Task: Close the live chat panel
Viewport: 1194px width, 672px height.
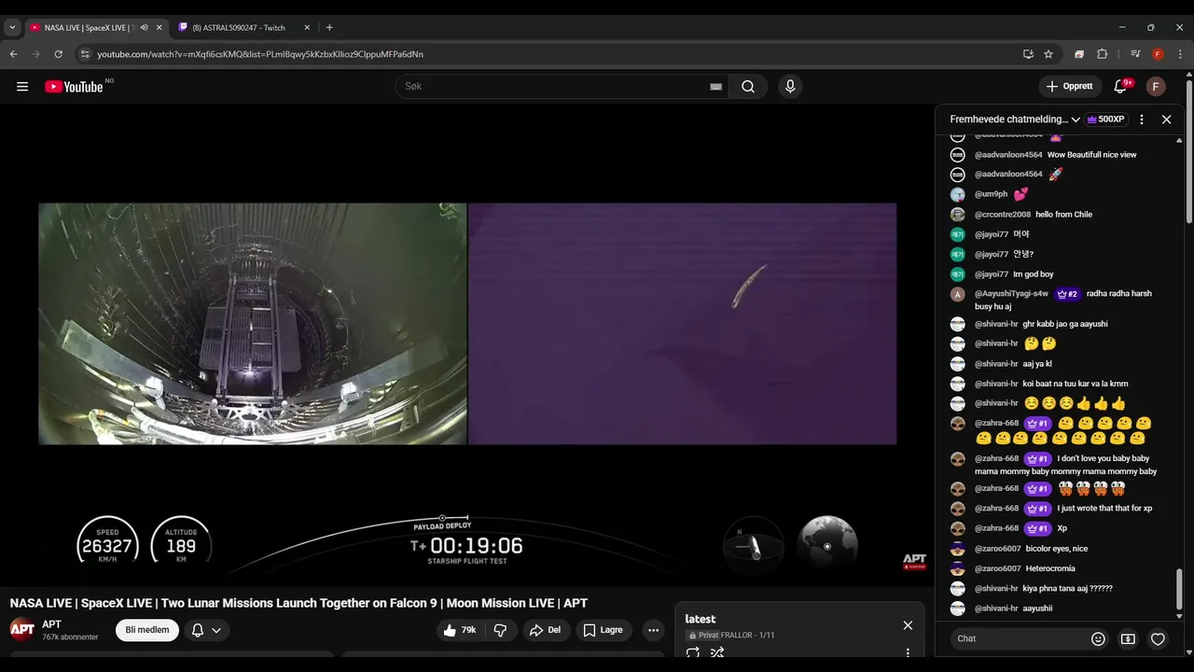Action: pos(1166,119)
